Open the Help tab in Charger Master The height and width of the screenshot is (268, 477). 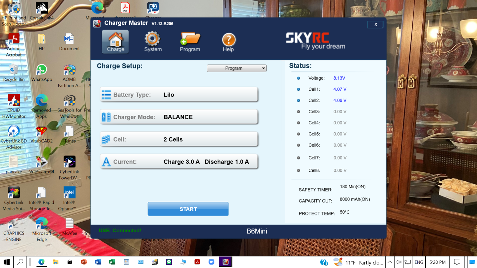click(228, 42)
